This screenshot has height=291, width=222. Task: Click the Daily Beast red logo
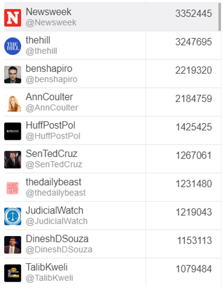click(x=13, y=188)
